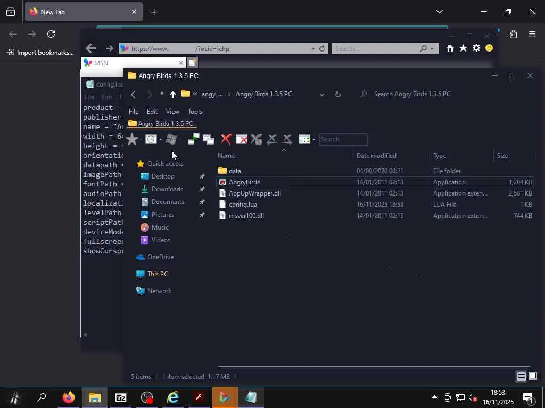The image size is (545, 408).
Task: Open the Explorer View menu
Action: (172, 112)
